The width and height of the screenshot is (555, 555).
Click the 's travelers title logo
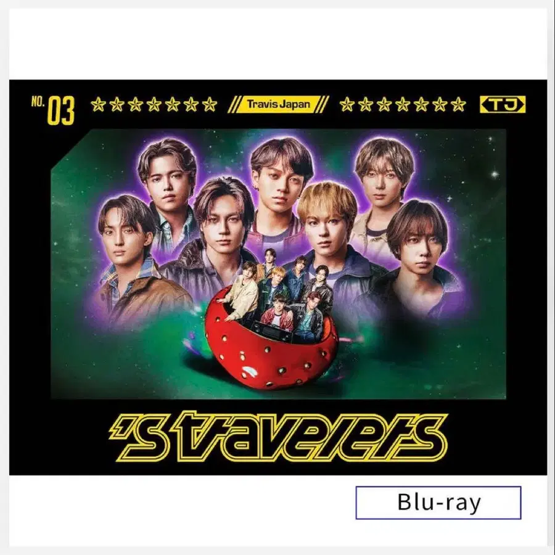tap(279, 436)
